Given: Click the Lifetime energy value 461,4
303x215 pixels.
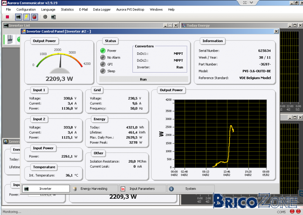Looking at the screenshot, I should (133, 132).
